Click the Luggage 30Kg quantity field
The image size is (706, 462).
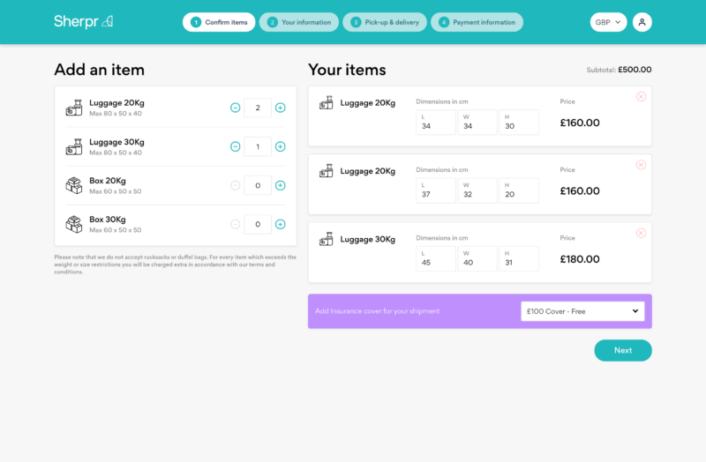coord(258,146)
